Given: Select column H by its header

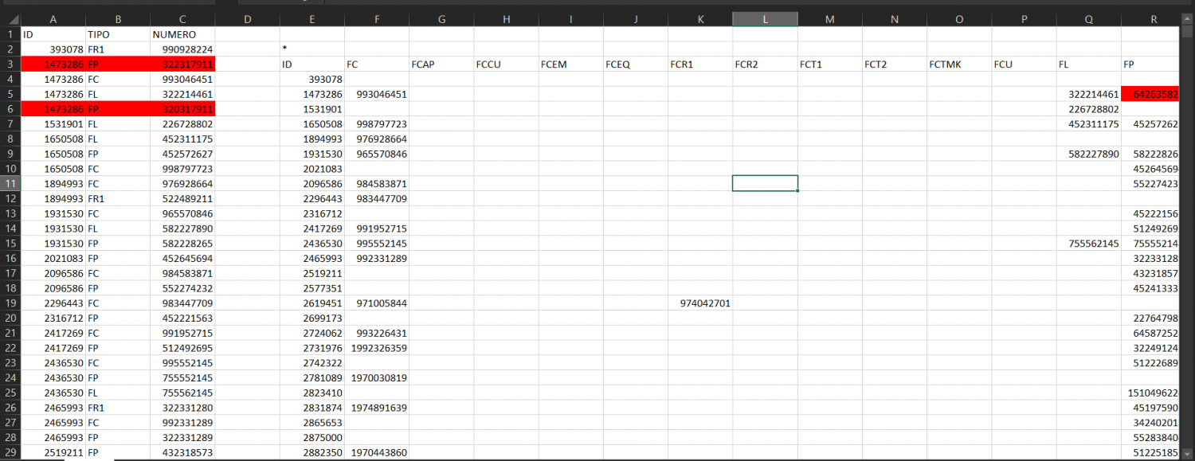Looking at the screenshot, I should 506,19.
